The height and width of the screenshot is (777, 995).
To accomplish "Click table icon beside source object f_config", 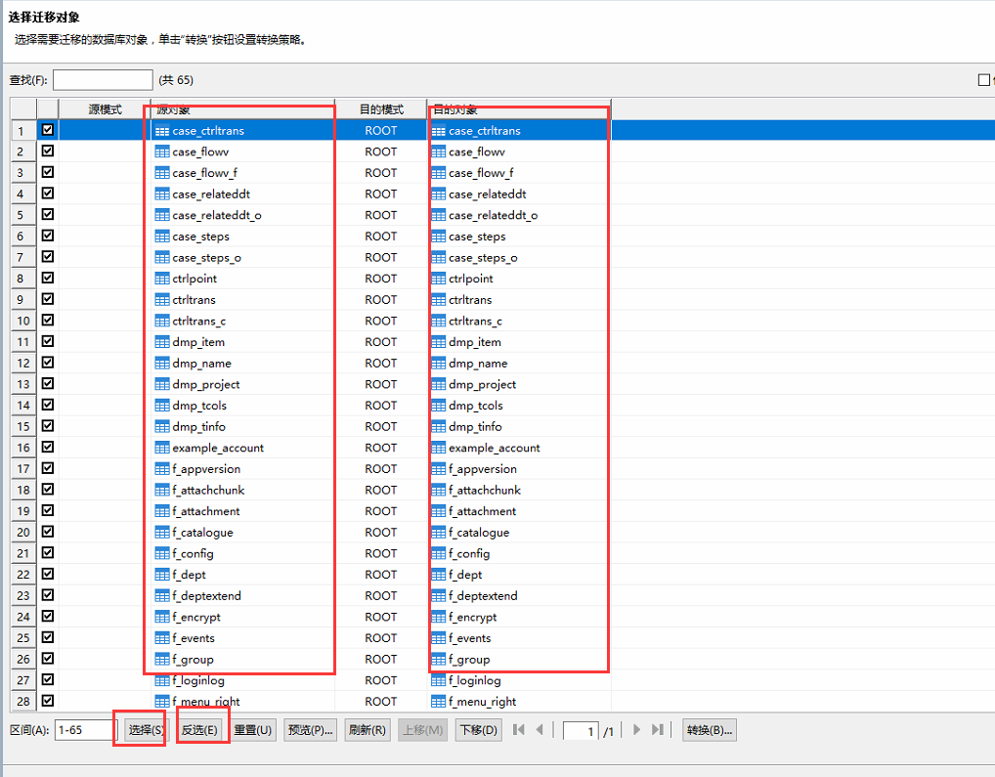I will coord(162,553).
